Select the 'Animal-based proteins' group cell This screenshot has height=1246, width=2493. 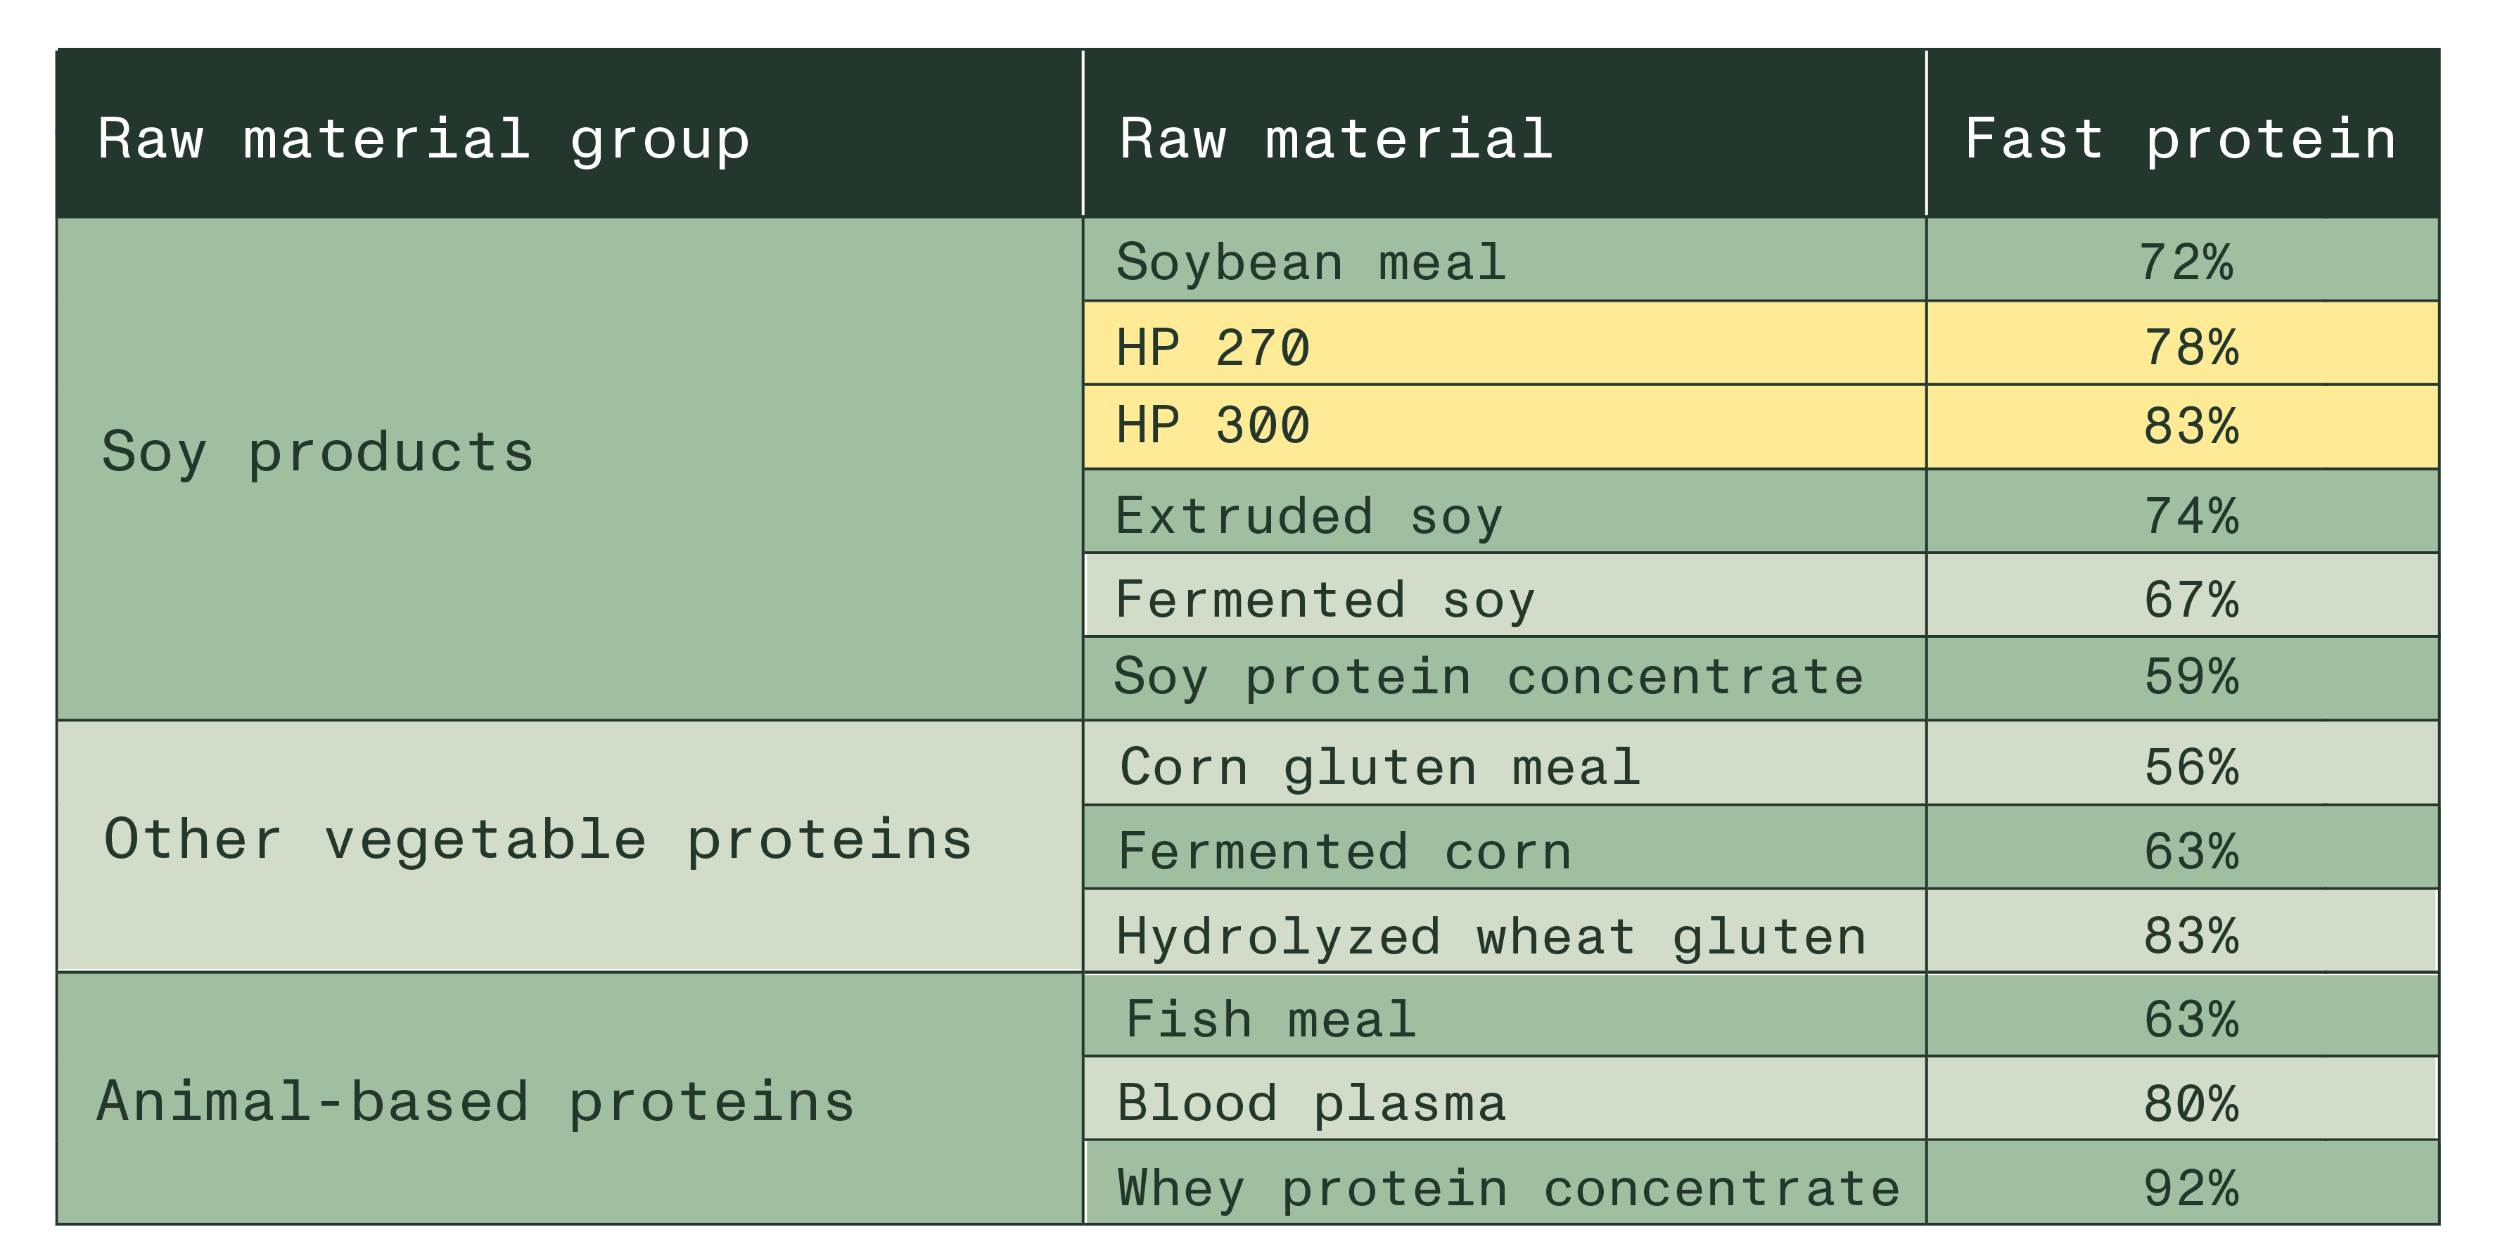point(476,1102)
